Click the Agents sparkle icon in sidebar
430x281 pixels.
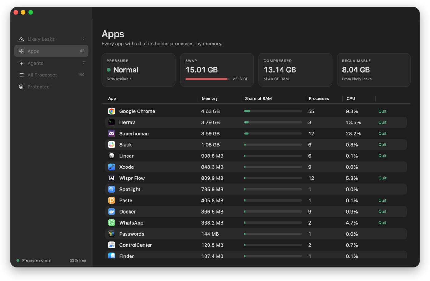(21, 63)
